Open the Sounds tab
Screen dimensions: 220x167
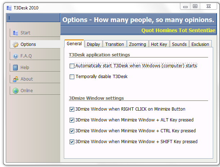pos(179,44)
